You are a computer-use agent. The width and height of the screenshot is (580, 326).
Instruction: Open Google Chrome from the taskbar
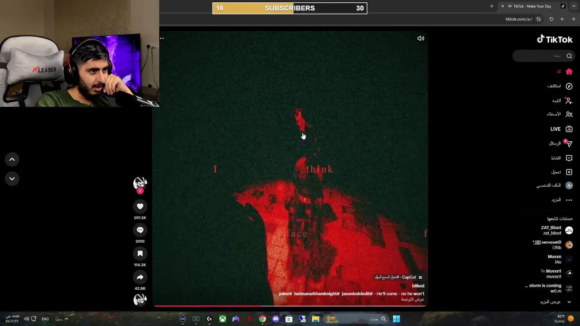[262, 319]
